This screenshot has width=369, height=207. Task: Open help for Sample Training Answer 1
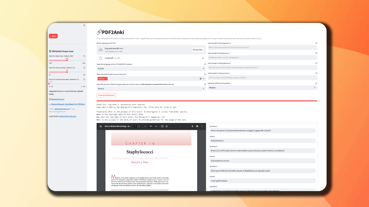coord(316,53)
